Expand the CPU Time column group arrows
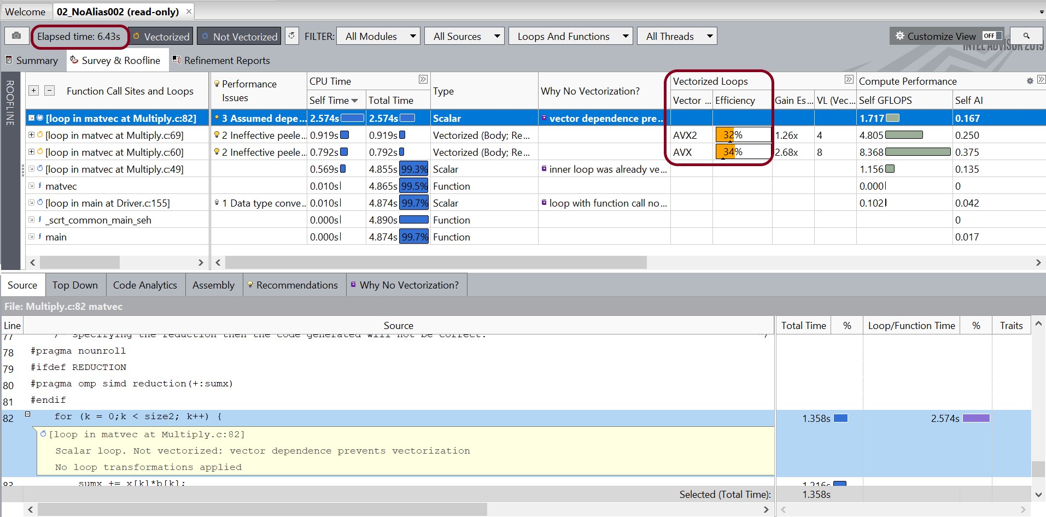 click(423, 80)
